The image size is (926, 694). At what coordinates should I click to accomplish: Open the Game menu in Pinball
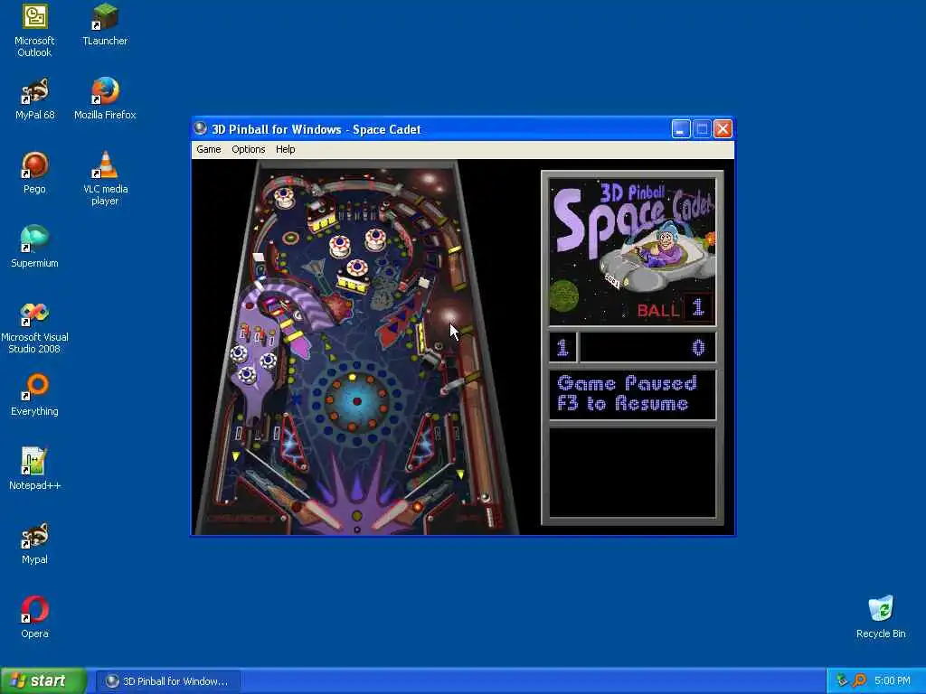[x=209, y=149]
